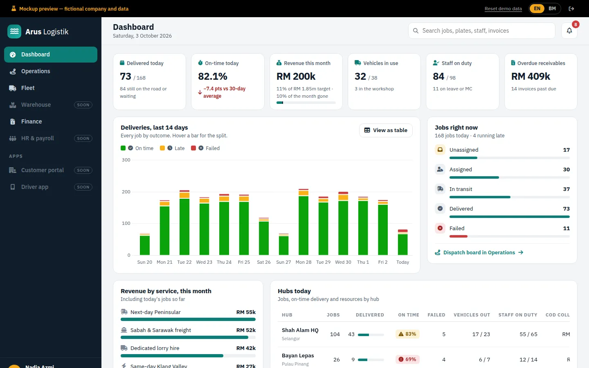Screen dimensions: 589x368
Task: Click the Driver app sidebar item
Action: point(51,187)
